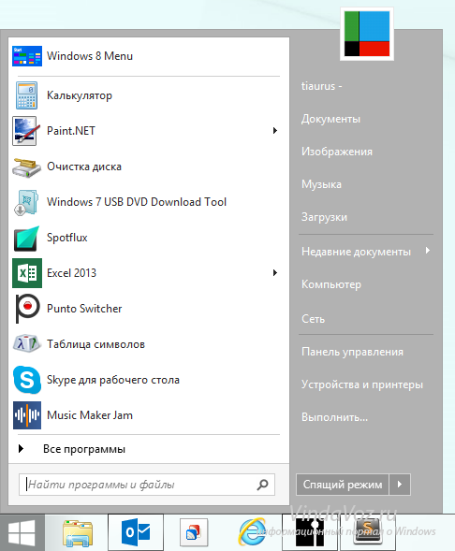The height and width of the screenshot is (551, 455).
Task: Open Excel 2013 via its green icon
Action: [27, 273]
